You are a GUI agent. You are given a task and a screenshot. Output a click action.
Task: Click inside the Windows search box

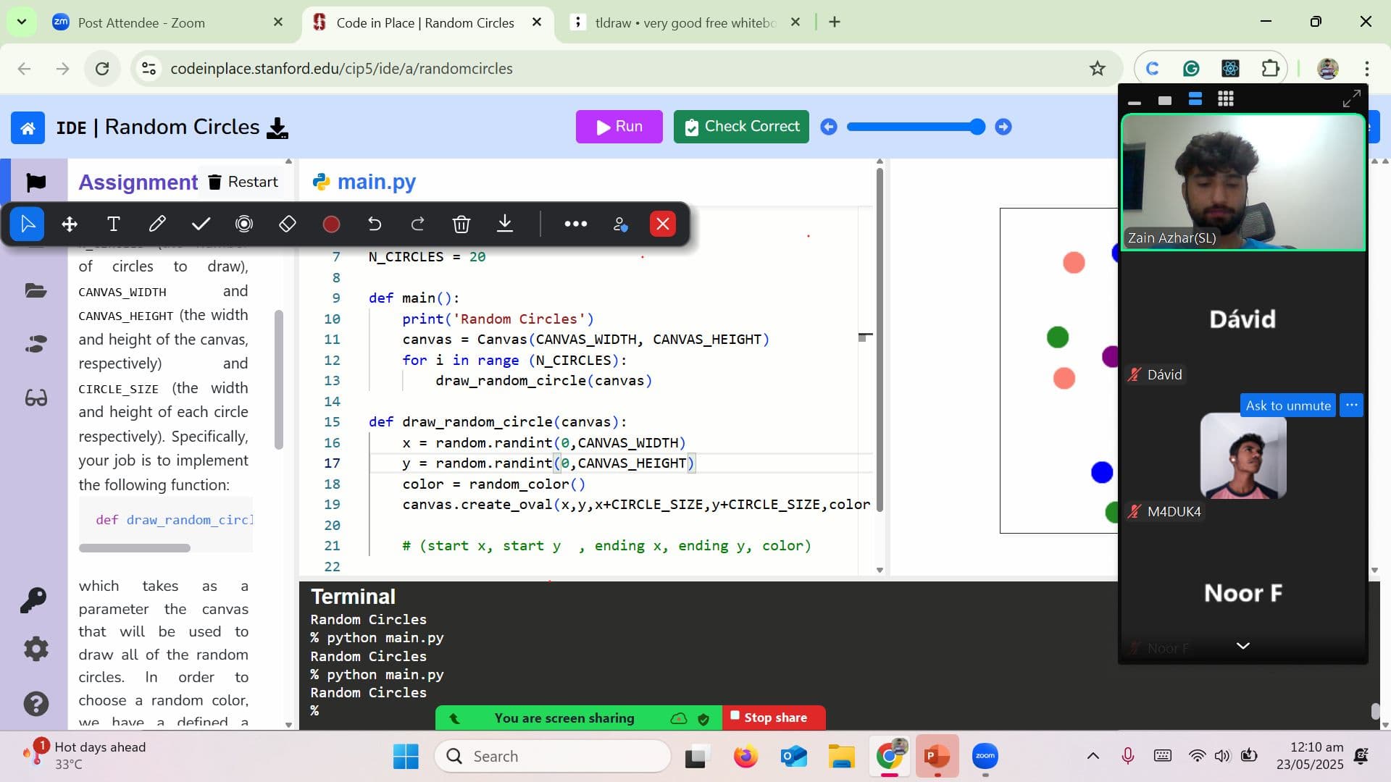coord(553,755)
